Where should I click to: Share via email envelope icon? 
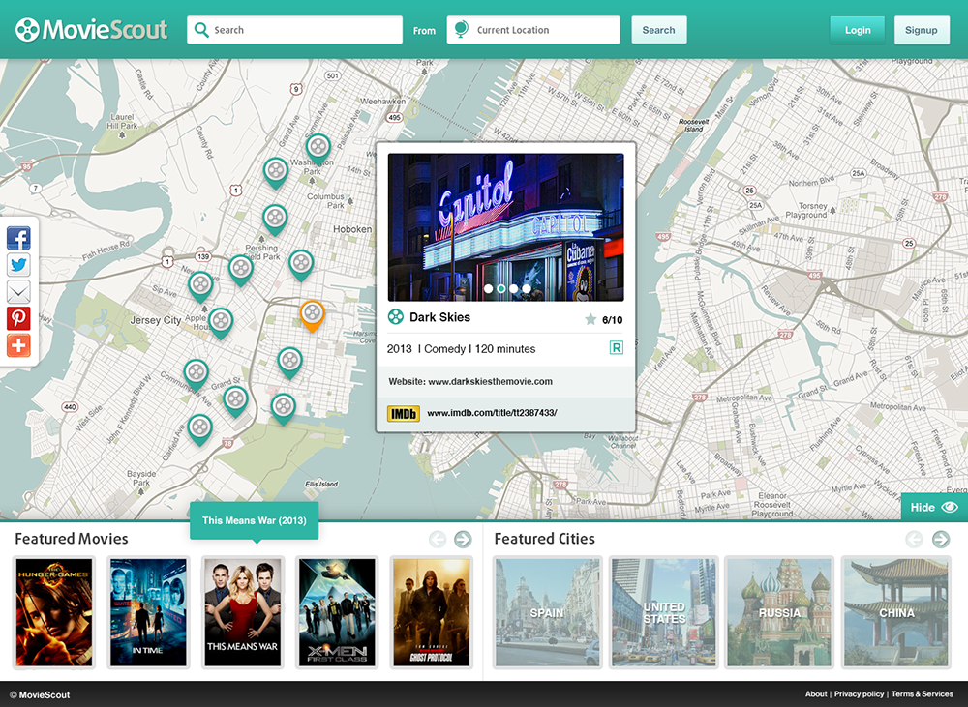18,292
